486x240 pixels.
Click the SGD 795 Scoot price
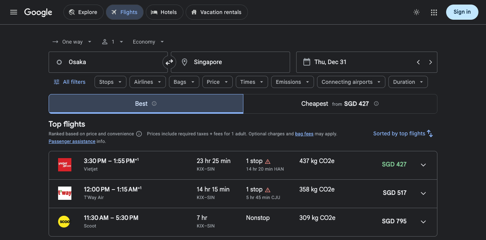pos(394,221)
